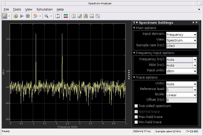Enable the Min-hold trace checkbox

136,122
